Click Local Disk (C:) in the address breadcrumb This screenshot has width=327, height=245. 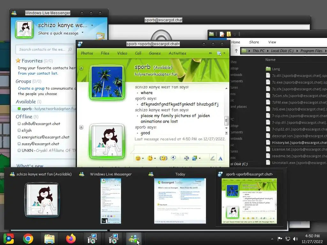[x=282, y=51]
